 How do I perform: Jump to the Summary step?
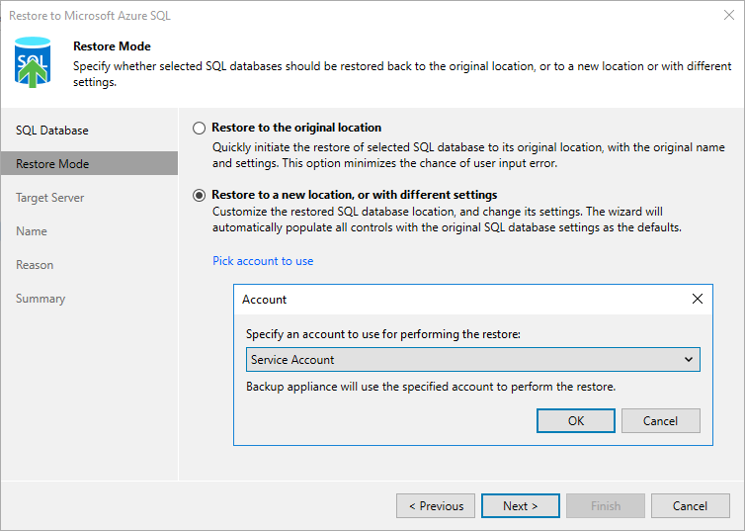pos(41,299)
